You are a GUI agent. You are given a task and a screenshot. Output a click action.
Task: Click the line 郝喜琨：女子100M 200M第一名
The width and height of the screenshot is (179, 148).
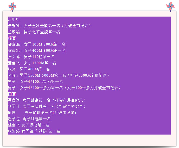[x=37, y=45]
